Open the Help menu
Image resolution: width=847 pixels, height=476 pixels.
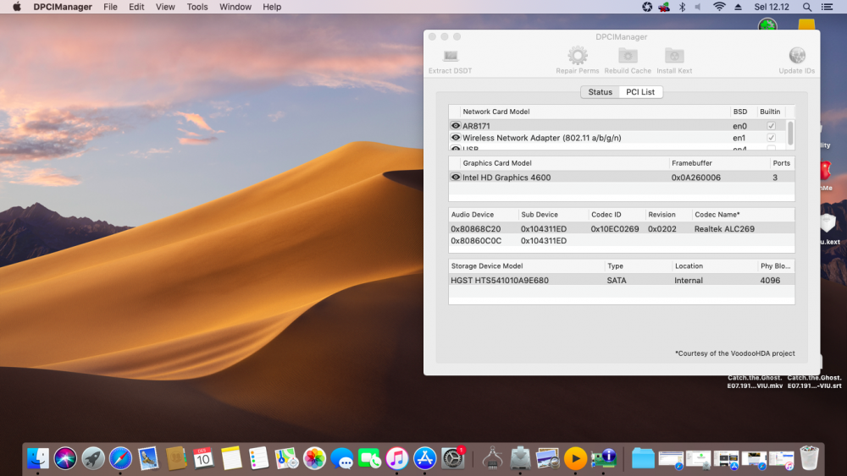tap(272, 7)
